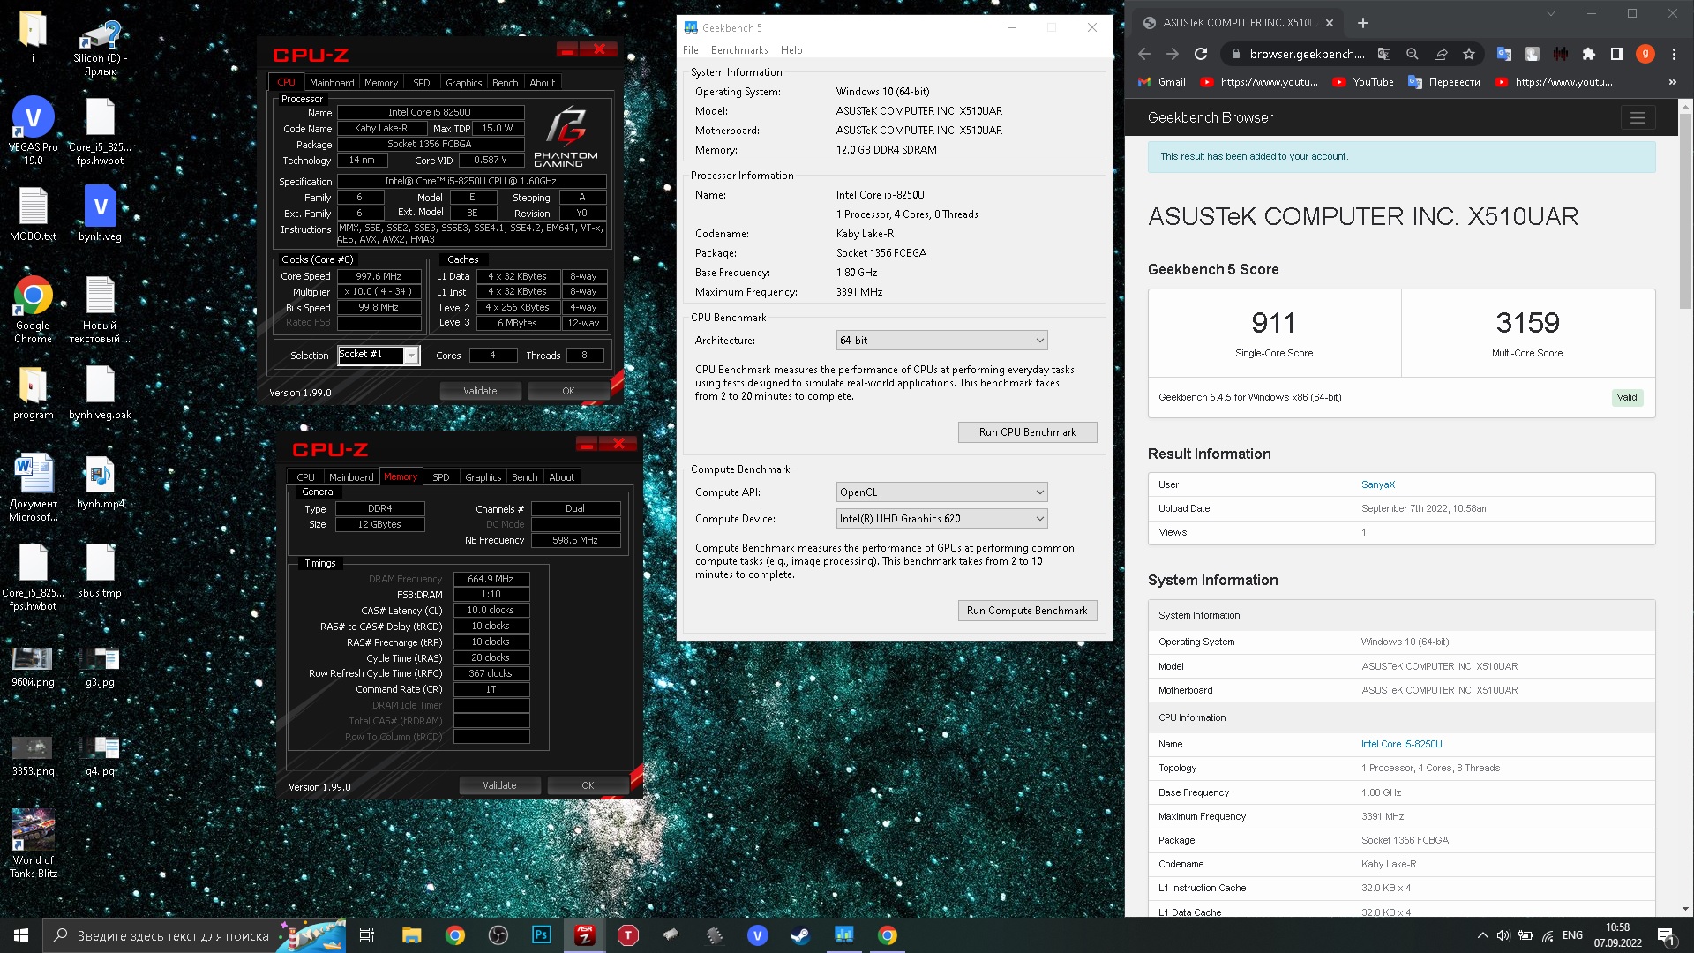Open the Google Translate extension icon

pos(1504,54)
